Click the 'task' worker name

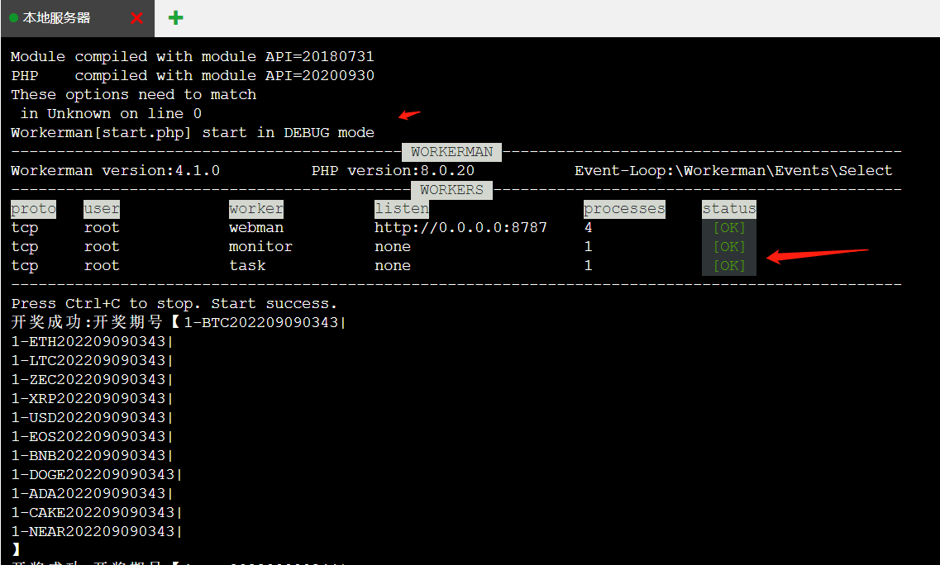tap(247, 266)
